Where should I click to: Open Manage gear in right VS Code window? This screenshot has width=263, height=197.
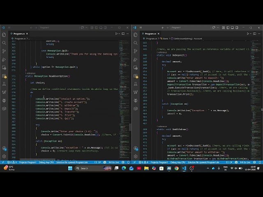(136, 156)
